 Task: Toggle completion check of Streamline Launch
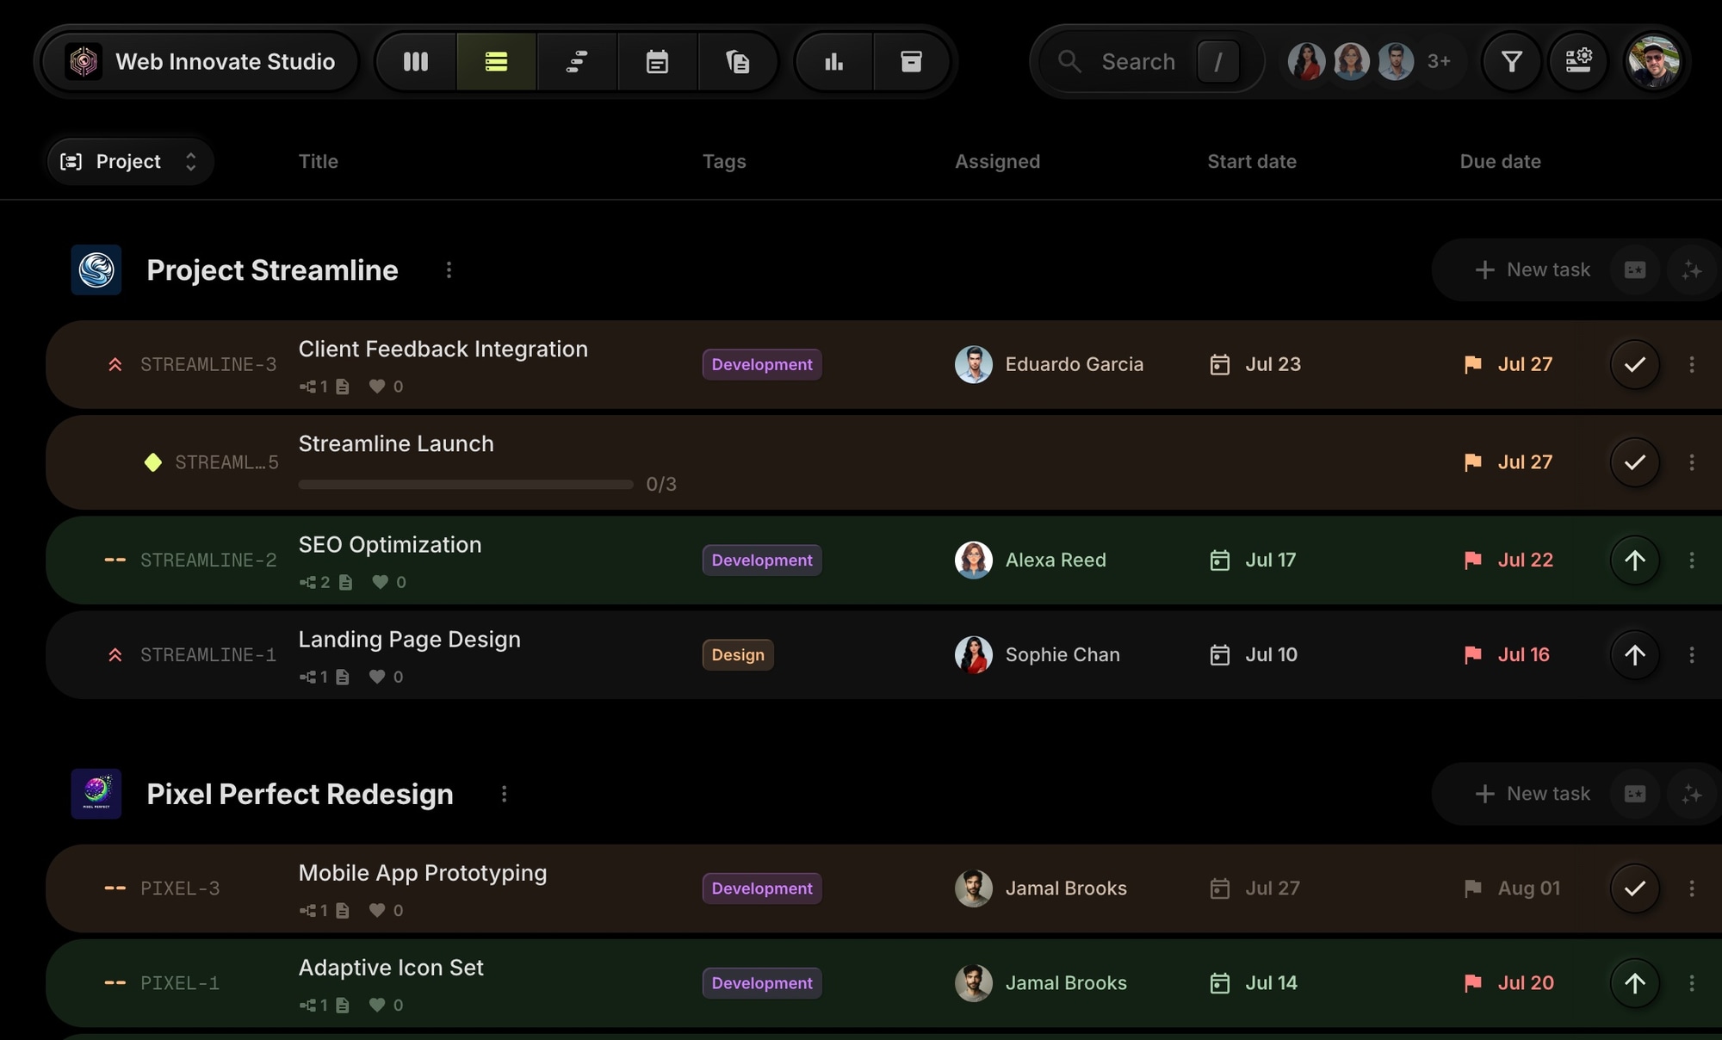[1634, 462]
